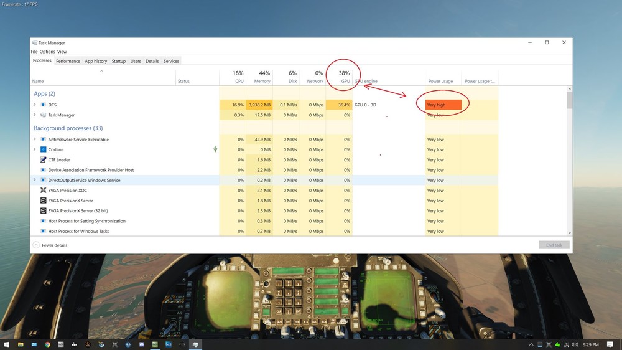Click the CTF Loader pen icon

click(44, 159)
